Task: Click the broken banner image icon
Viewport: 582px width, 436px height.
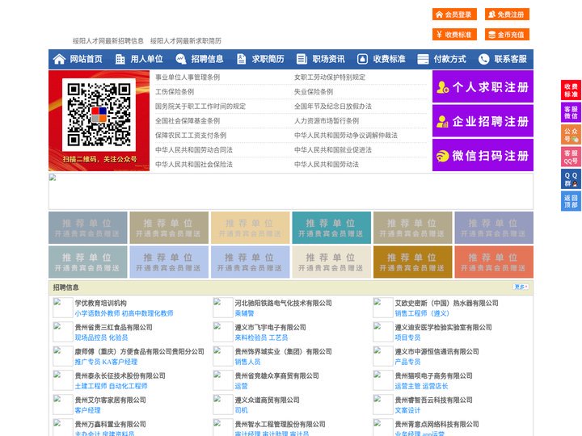Action: (x=53, y=178)
